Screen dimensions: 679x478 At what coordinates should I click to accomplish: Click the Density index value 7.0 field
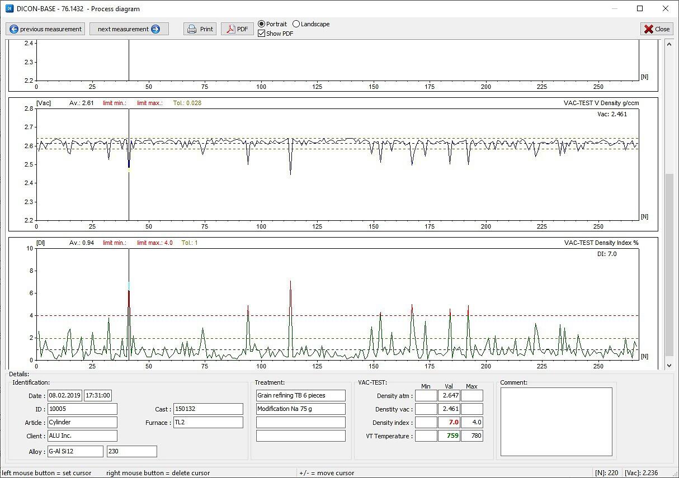[449, 423]
